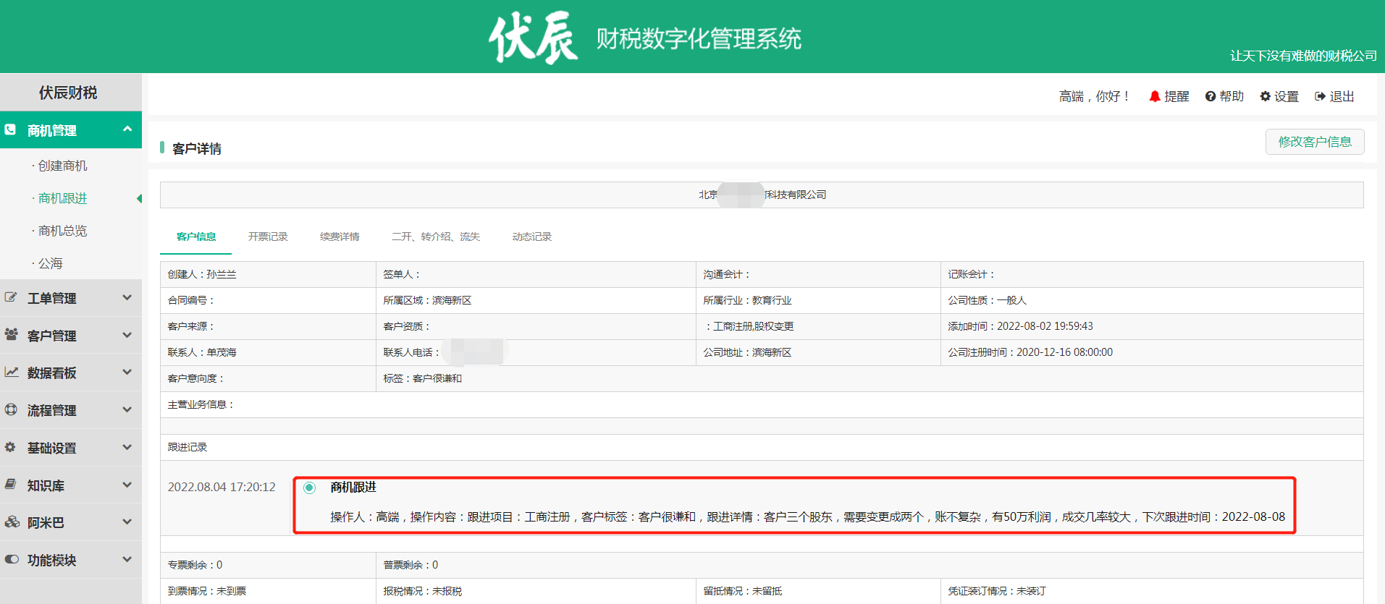Click the 留抵情况:未留抵 cell
Image resolution: width=1385 pixels, height=604 pixels.
818,591
